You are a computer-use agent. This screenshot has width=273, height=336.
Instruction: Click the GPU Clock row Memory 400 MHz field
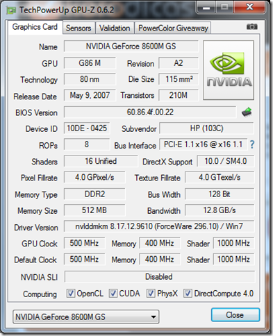pos(160,243)
